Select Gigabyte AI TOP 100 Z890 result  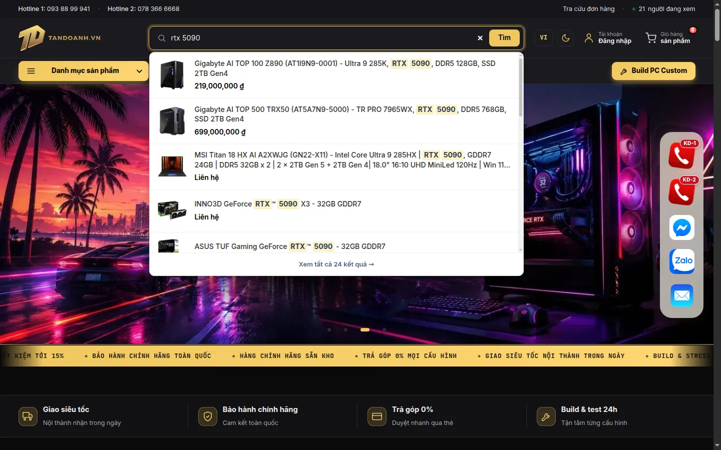[x=334, y=75]
